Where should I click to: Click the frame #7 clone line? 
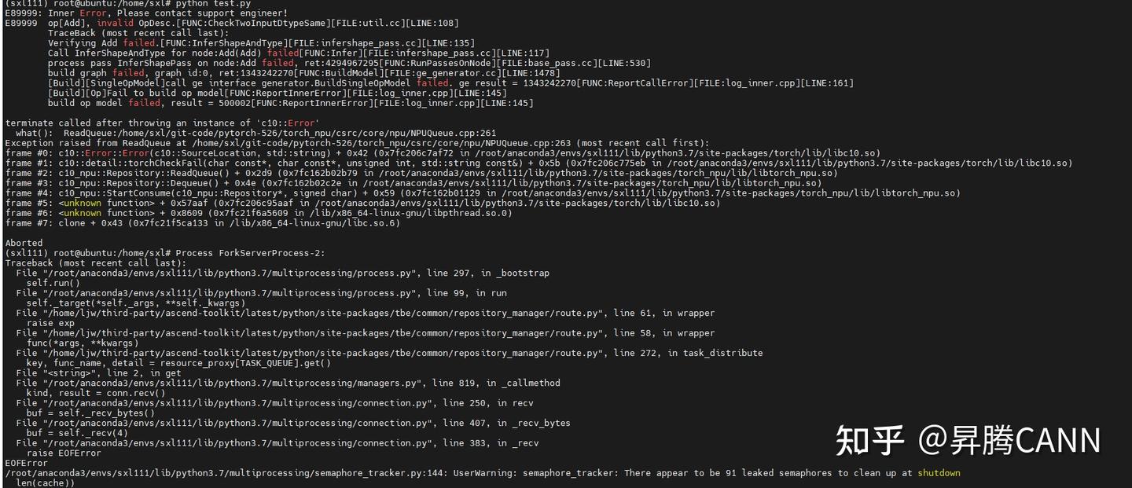(x=203, y=223)
